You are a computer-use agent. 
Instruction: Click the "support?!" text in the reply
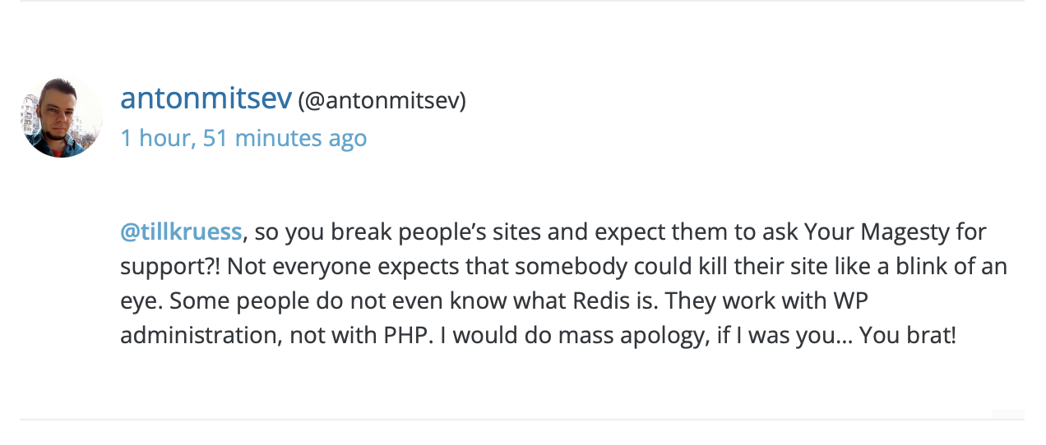point(169,267)
